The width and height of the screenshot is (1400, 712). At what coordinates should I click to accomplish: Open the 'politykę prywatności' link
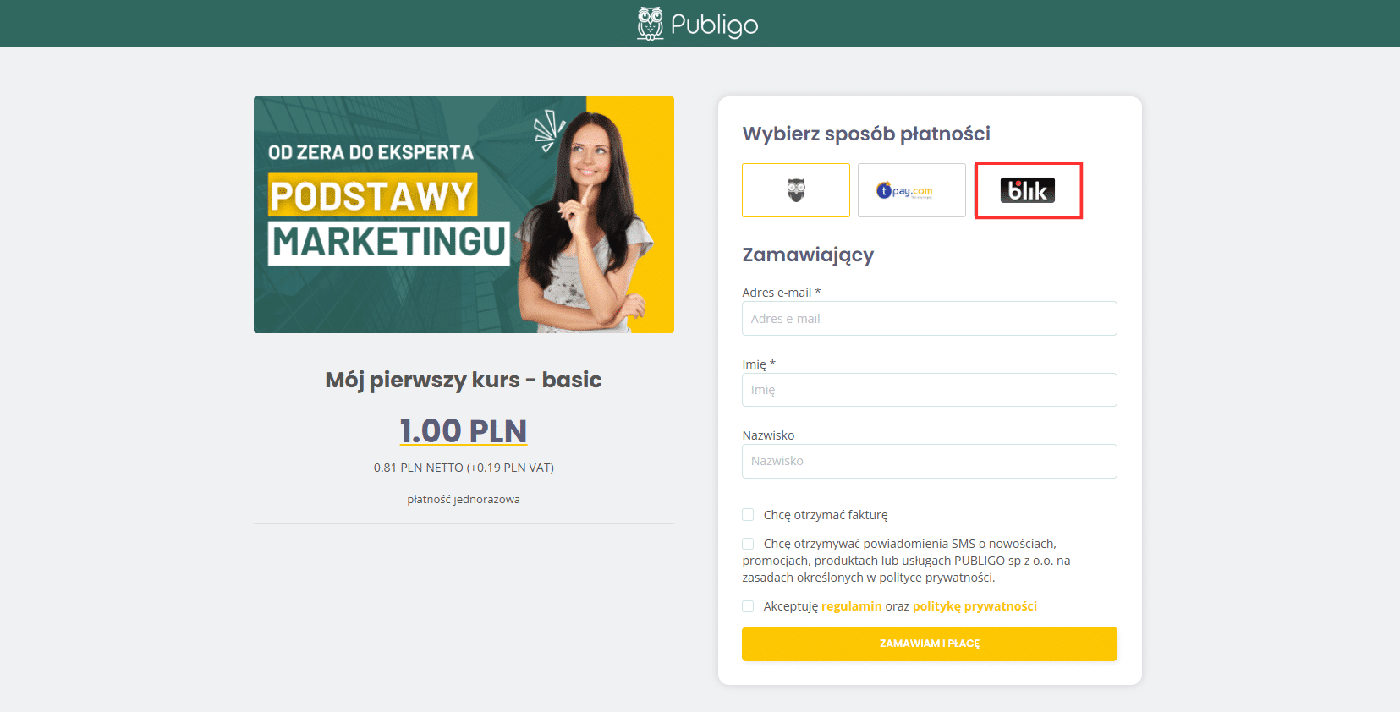[x=975, y=606]
